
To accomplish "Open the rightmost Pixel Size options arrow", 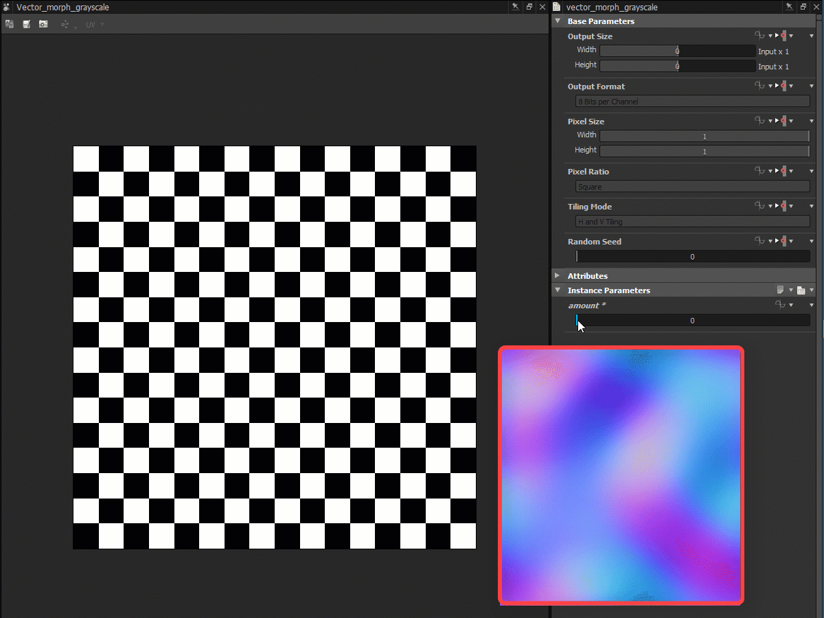I will point(812,121).
